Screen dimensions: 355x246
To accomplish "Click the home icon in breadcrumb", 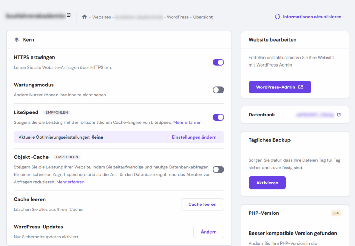I will [x=84, y=17].
